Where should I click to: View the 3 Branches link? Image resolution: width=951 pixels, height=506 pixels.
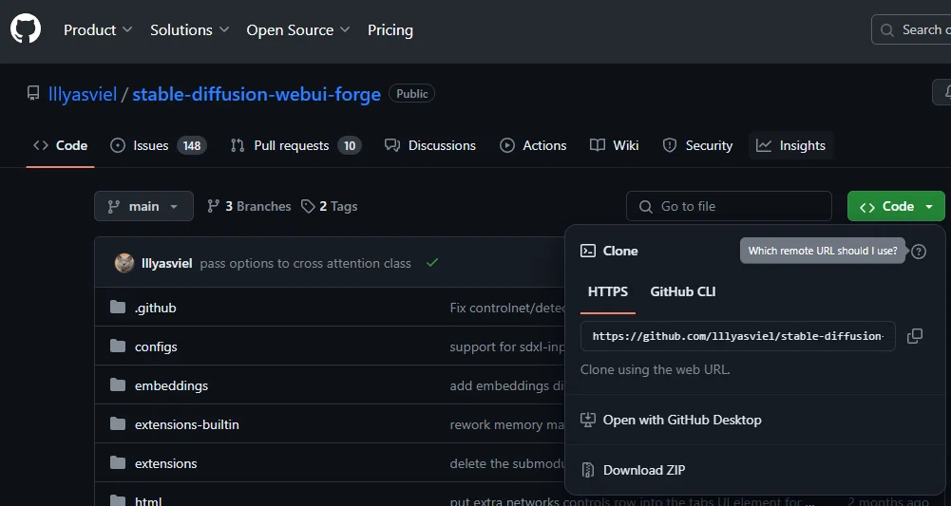tap(249, 206)
